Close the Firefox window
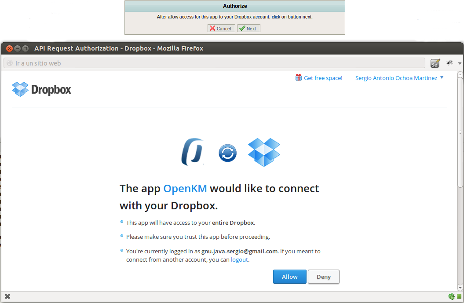The width and height of the screenshot is (464, 303). [x=10, y=48]
